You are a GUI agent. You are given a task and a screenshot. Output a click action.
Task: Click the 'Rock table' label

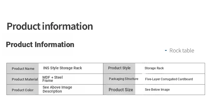click(182, 51)
